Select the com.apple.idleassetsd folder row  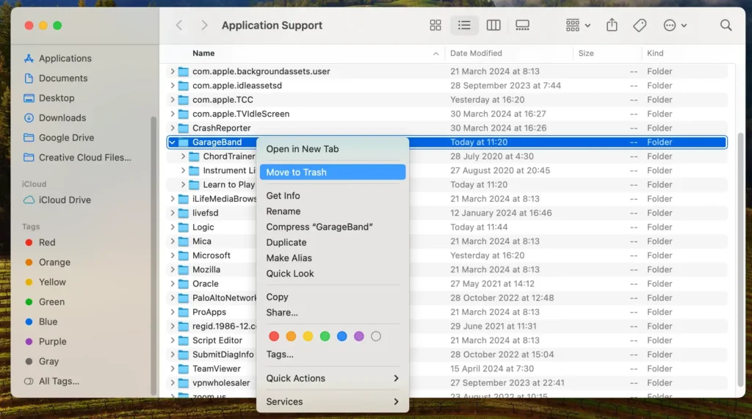click(x=447, y=85)
